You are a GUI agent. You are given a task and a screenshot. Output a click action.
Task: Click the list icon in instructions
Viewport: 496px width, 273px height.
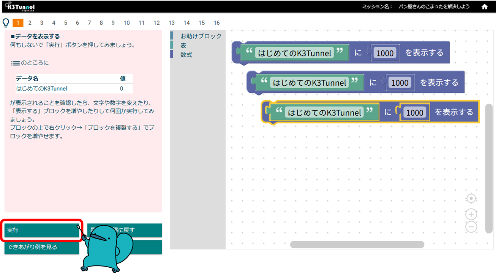pyautogui.click(x=15, y=63)
